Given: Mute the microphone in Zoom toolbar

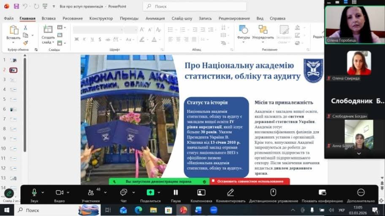Looking at the screenshot, I should click(34, 193).
